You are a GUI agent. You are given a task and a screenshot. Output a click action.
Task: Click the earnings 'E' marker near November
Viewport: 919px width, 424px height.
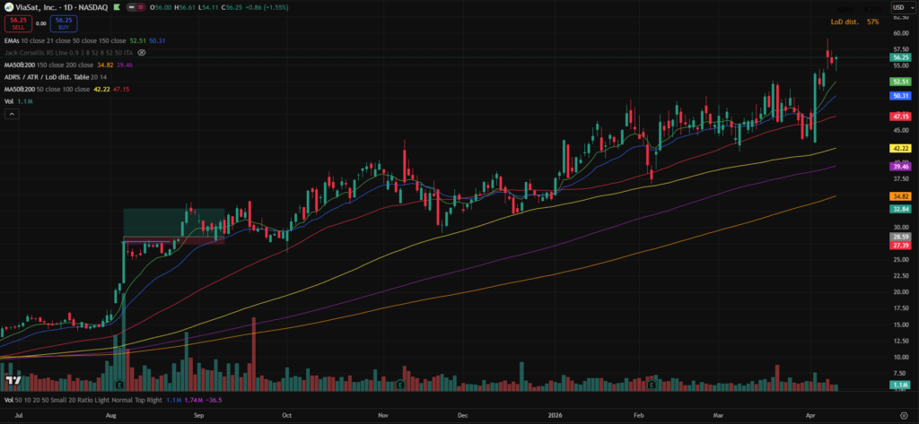pyautogui.click(x=399, y=384)
